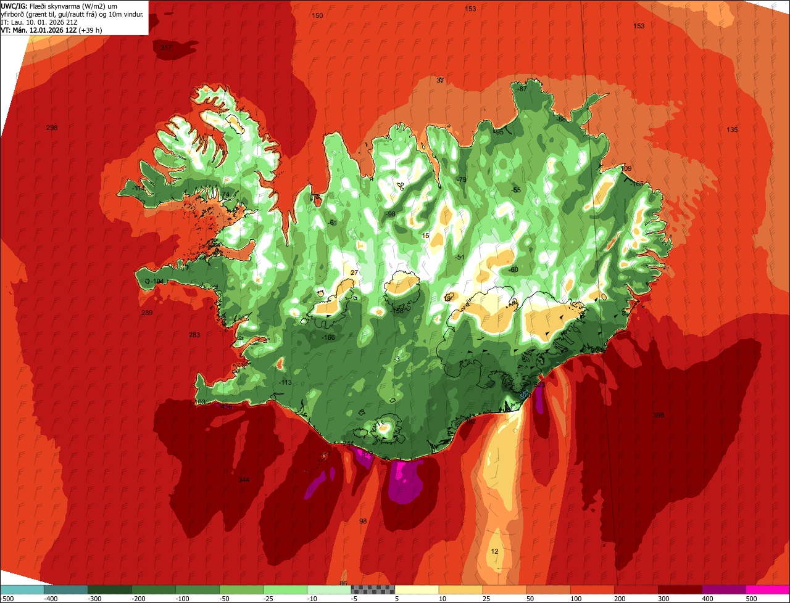790x603 pixels.
Task: Click the map value '109' off the northeast coast
Action: click(626, 168)
